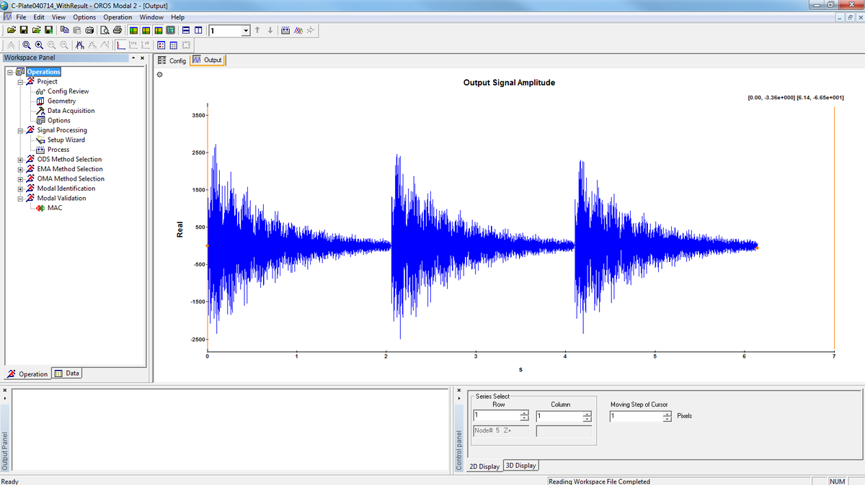Close the Workspace Panel
The height and width of the screenshot is (485, 865).
[141, 58]
